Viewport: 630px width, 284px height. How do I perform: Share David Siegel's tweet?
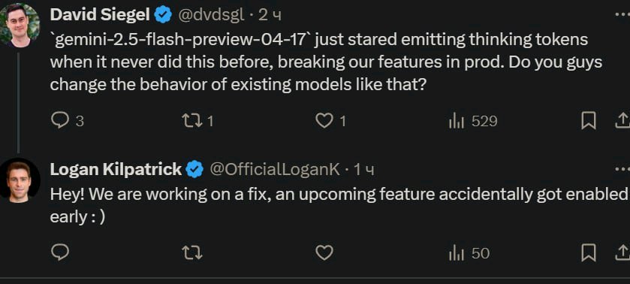point(622,121)
